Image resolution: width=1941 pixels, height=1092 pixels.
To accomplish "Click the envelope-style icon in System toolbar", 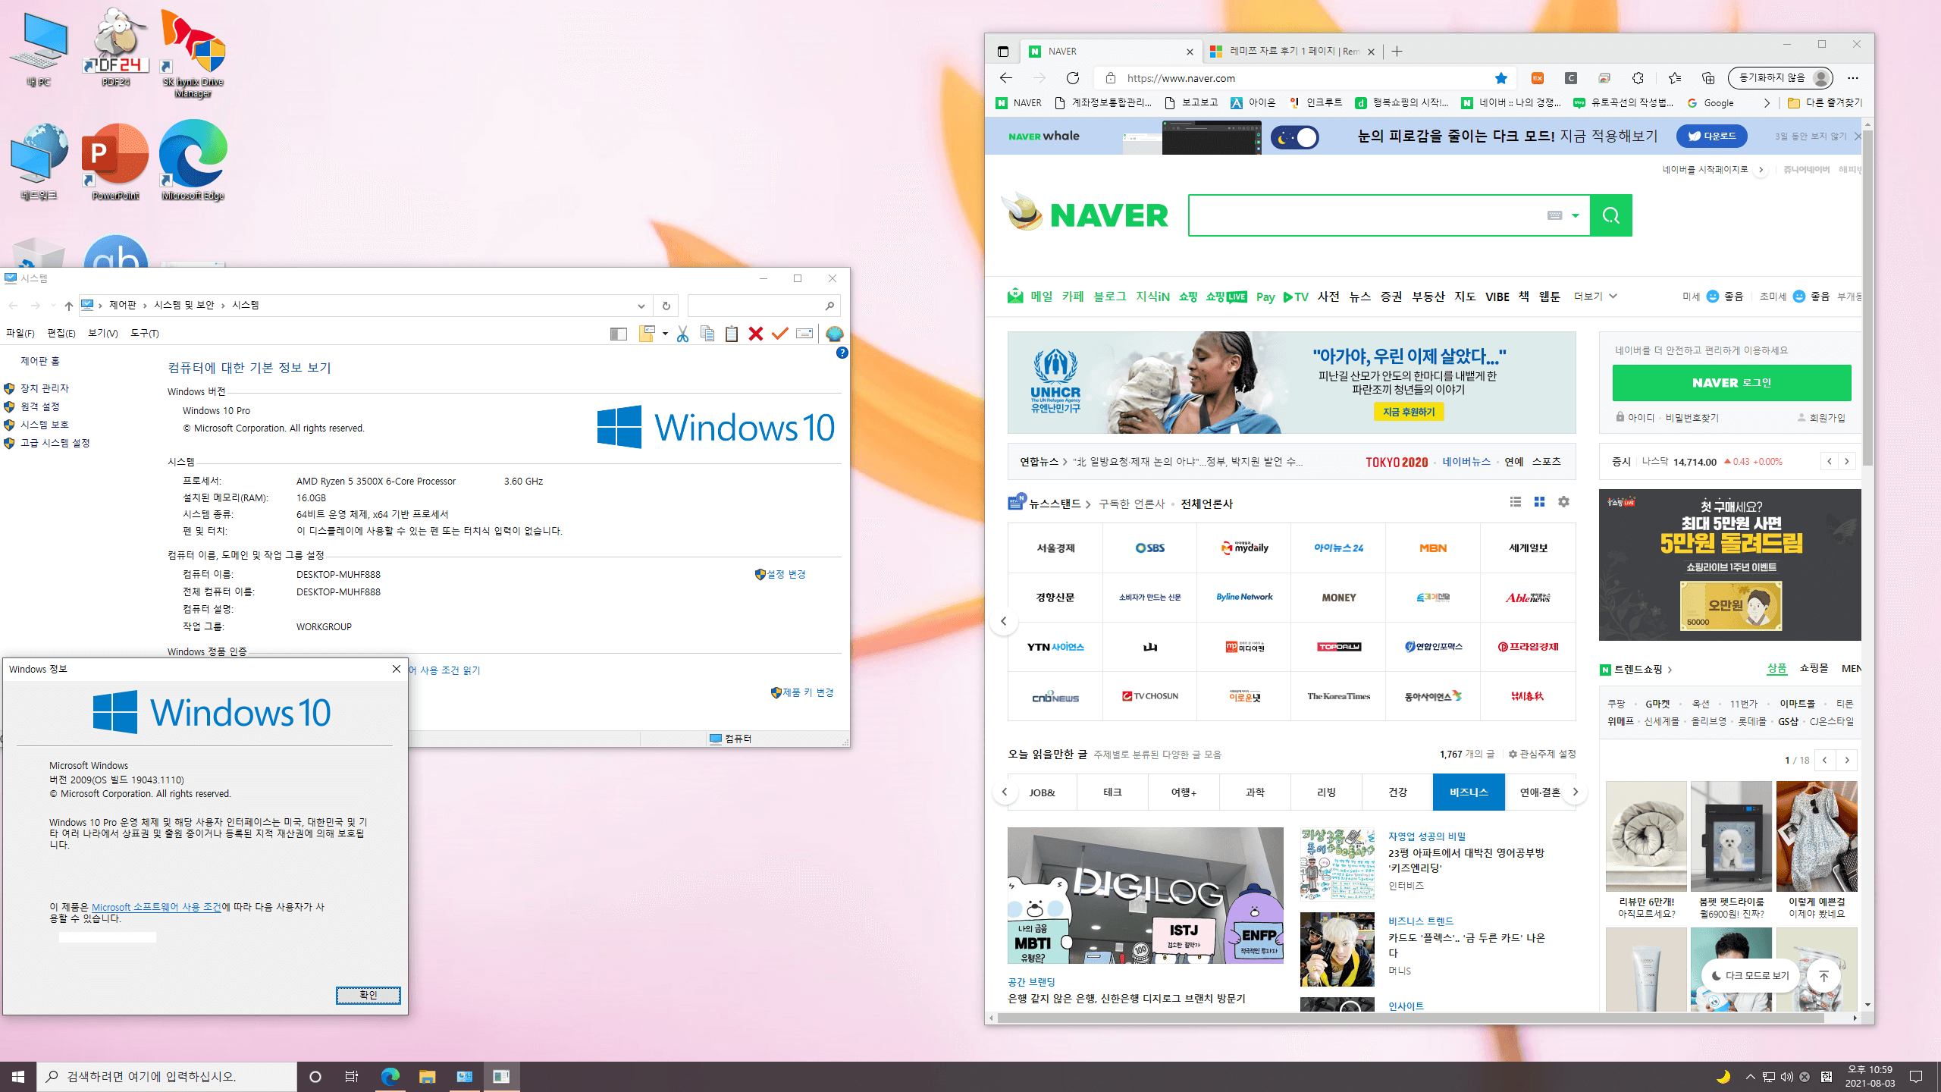I will (804, 334).
